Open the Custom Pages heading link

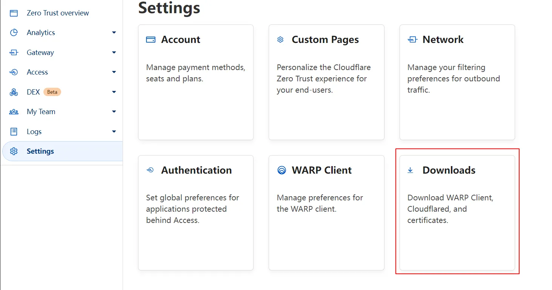pyautogui.click(x=325, y=40)
